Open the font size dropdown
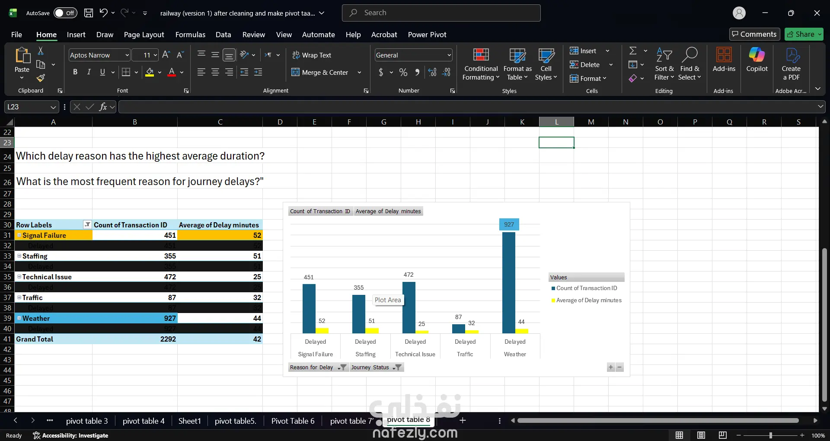This screenshot has width=830, height=441. pos(156,55)
